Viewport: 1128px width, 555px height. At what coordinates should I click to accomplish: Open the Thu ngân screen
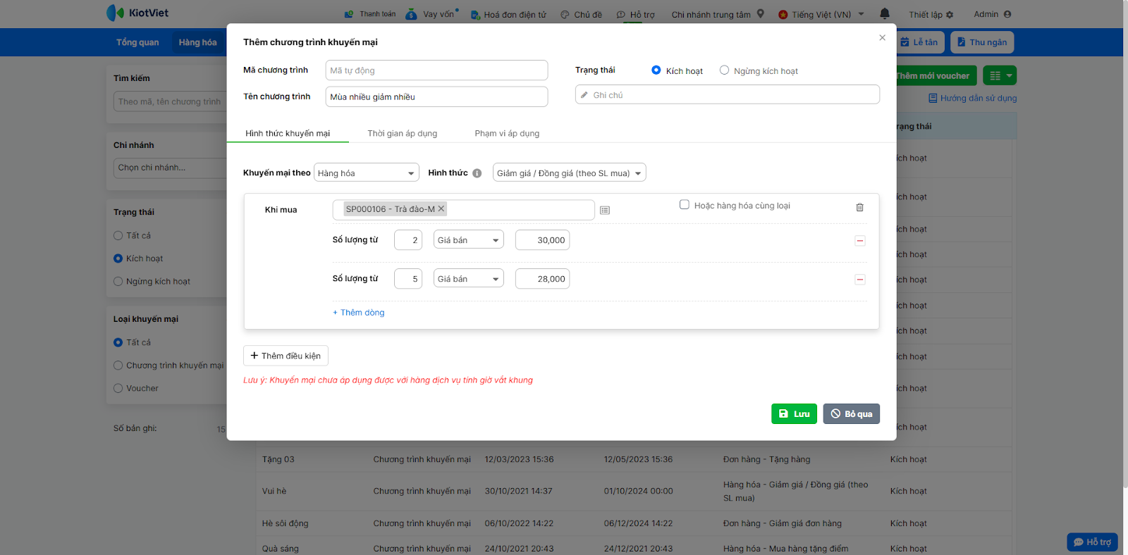click(981, 42)
